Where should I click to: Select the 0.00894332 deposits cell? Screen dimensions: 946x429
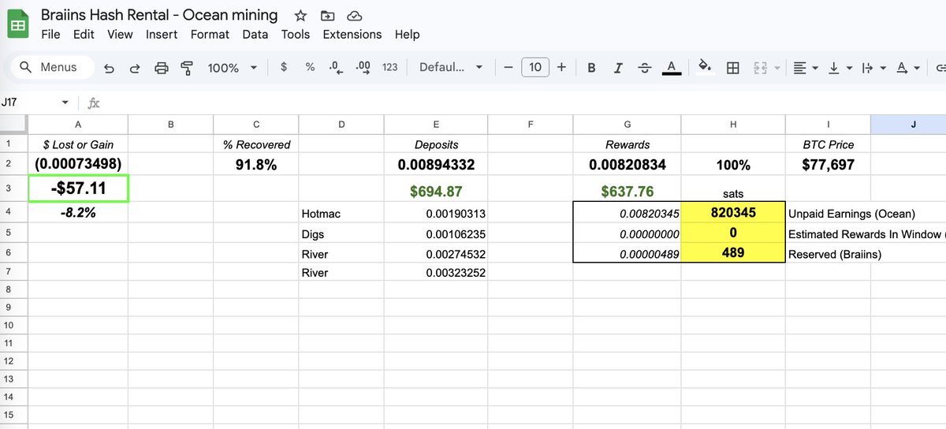pos(436,165)
